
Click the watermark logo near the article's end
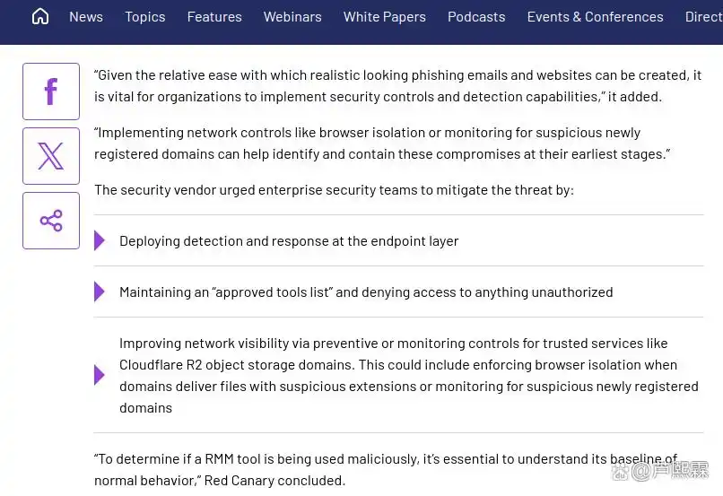pos(660,471)
